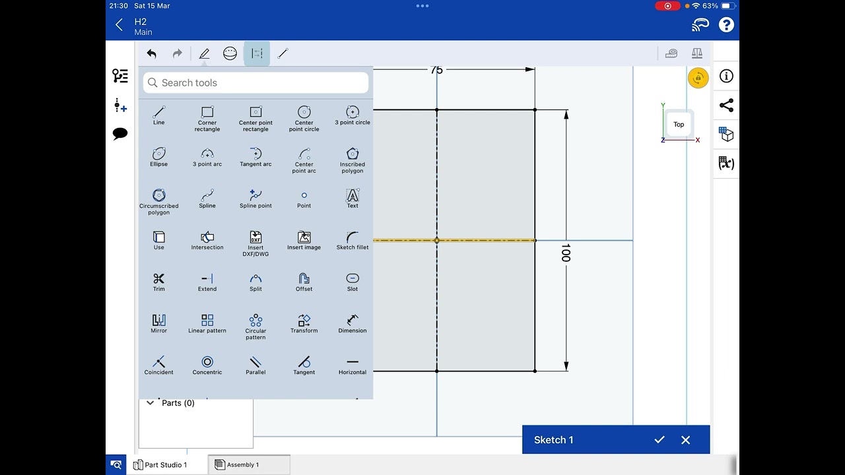
Task: Select the Use (project) tool
Action: pos(159,240)
